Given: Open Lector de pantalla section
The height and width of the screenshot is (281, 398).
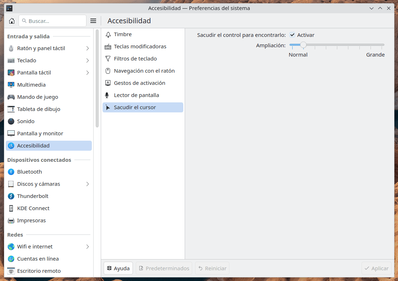Looking at the screenshot, I should [x=143, y=95].
